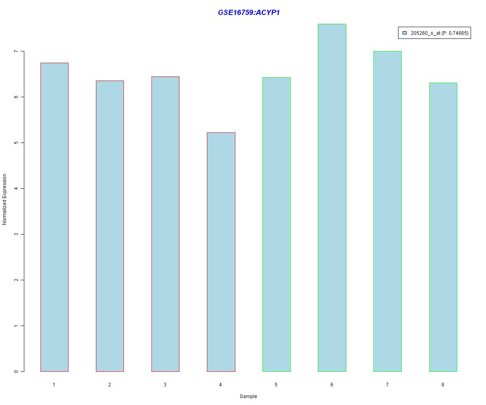Select the tallest bar, sample 6
The image size is (486, 405).
tap(332, 198)
